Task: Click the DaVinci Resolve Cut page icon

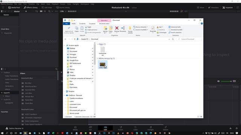Action: [90, 128]
